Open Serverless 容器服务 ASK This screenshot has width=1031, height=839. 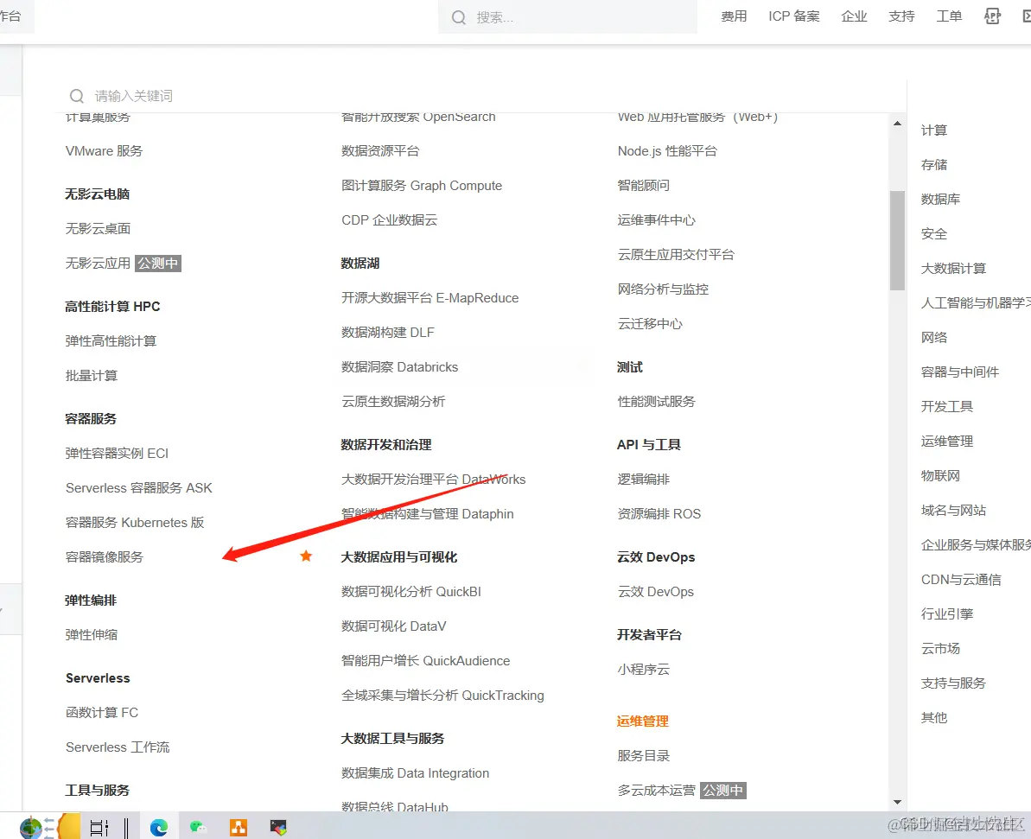pyautogui.click(x=139, y=488)
